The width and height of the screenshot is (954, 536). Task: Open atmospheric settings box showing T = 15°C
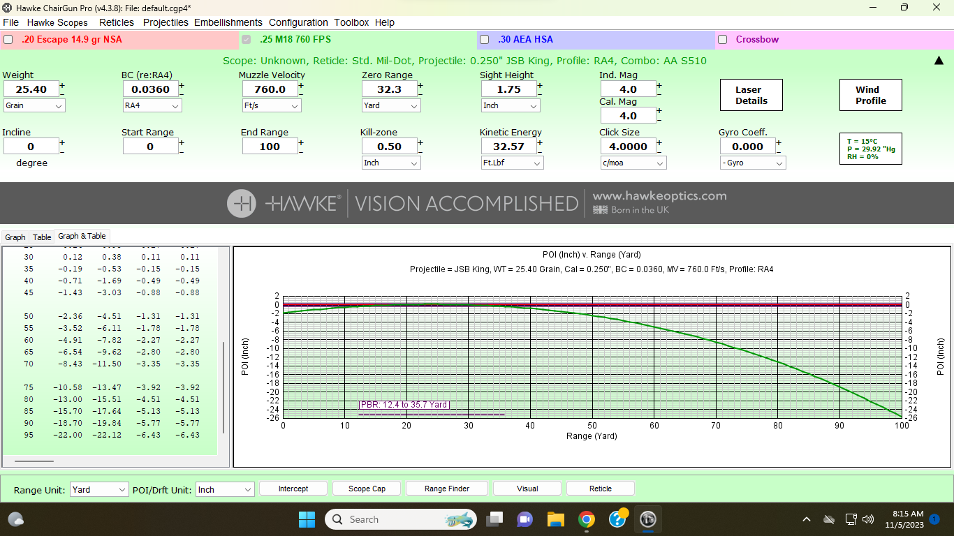click(871, 149)
